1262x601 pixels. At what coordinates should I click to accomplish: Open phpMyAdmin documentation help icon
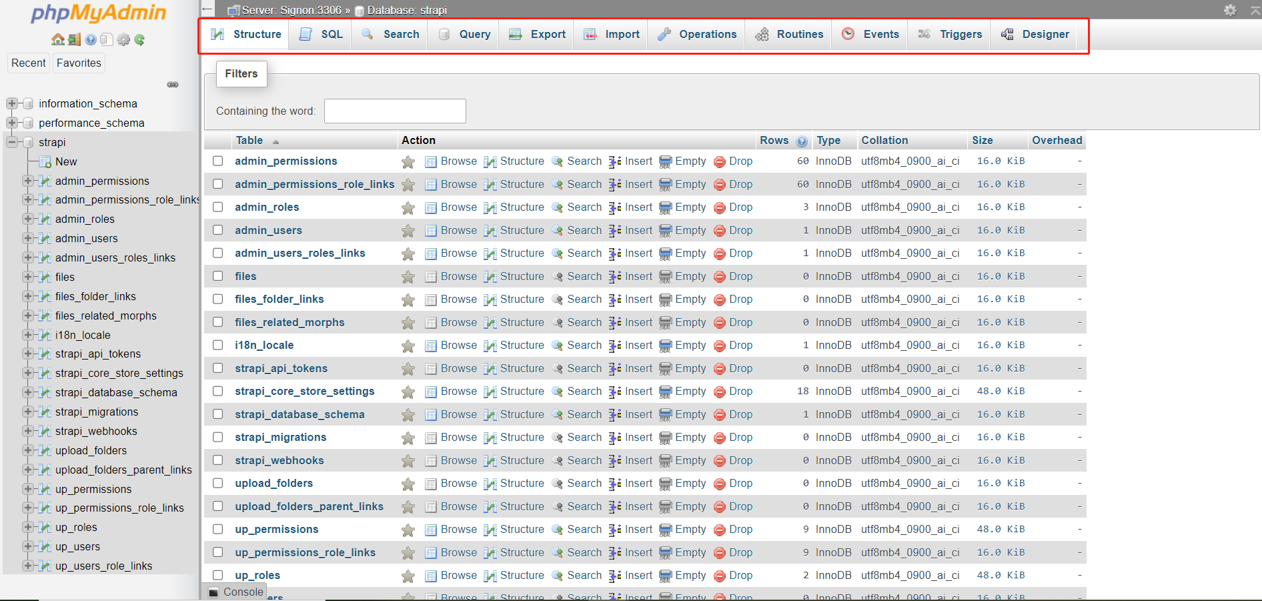click(91, 39)
